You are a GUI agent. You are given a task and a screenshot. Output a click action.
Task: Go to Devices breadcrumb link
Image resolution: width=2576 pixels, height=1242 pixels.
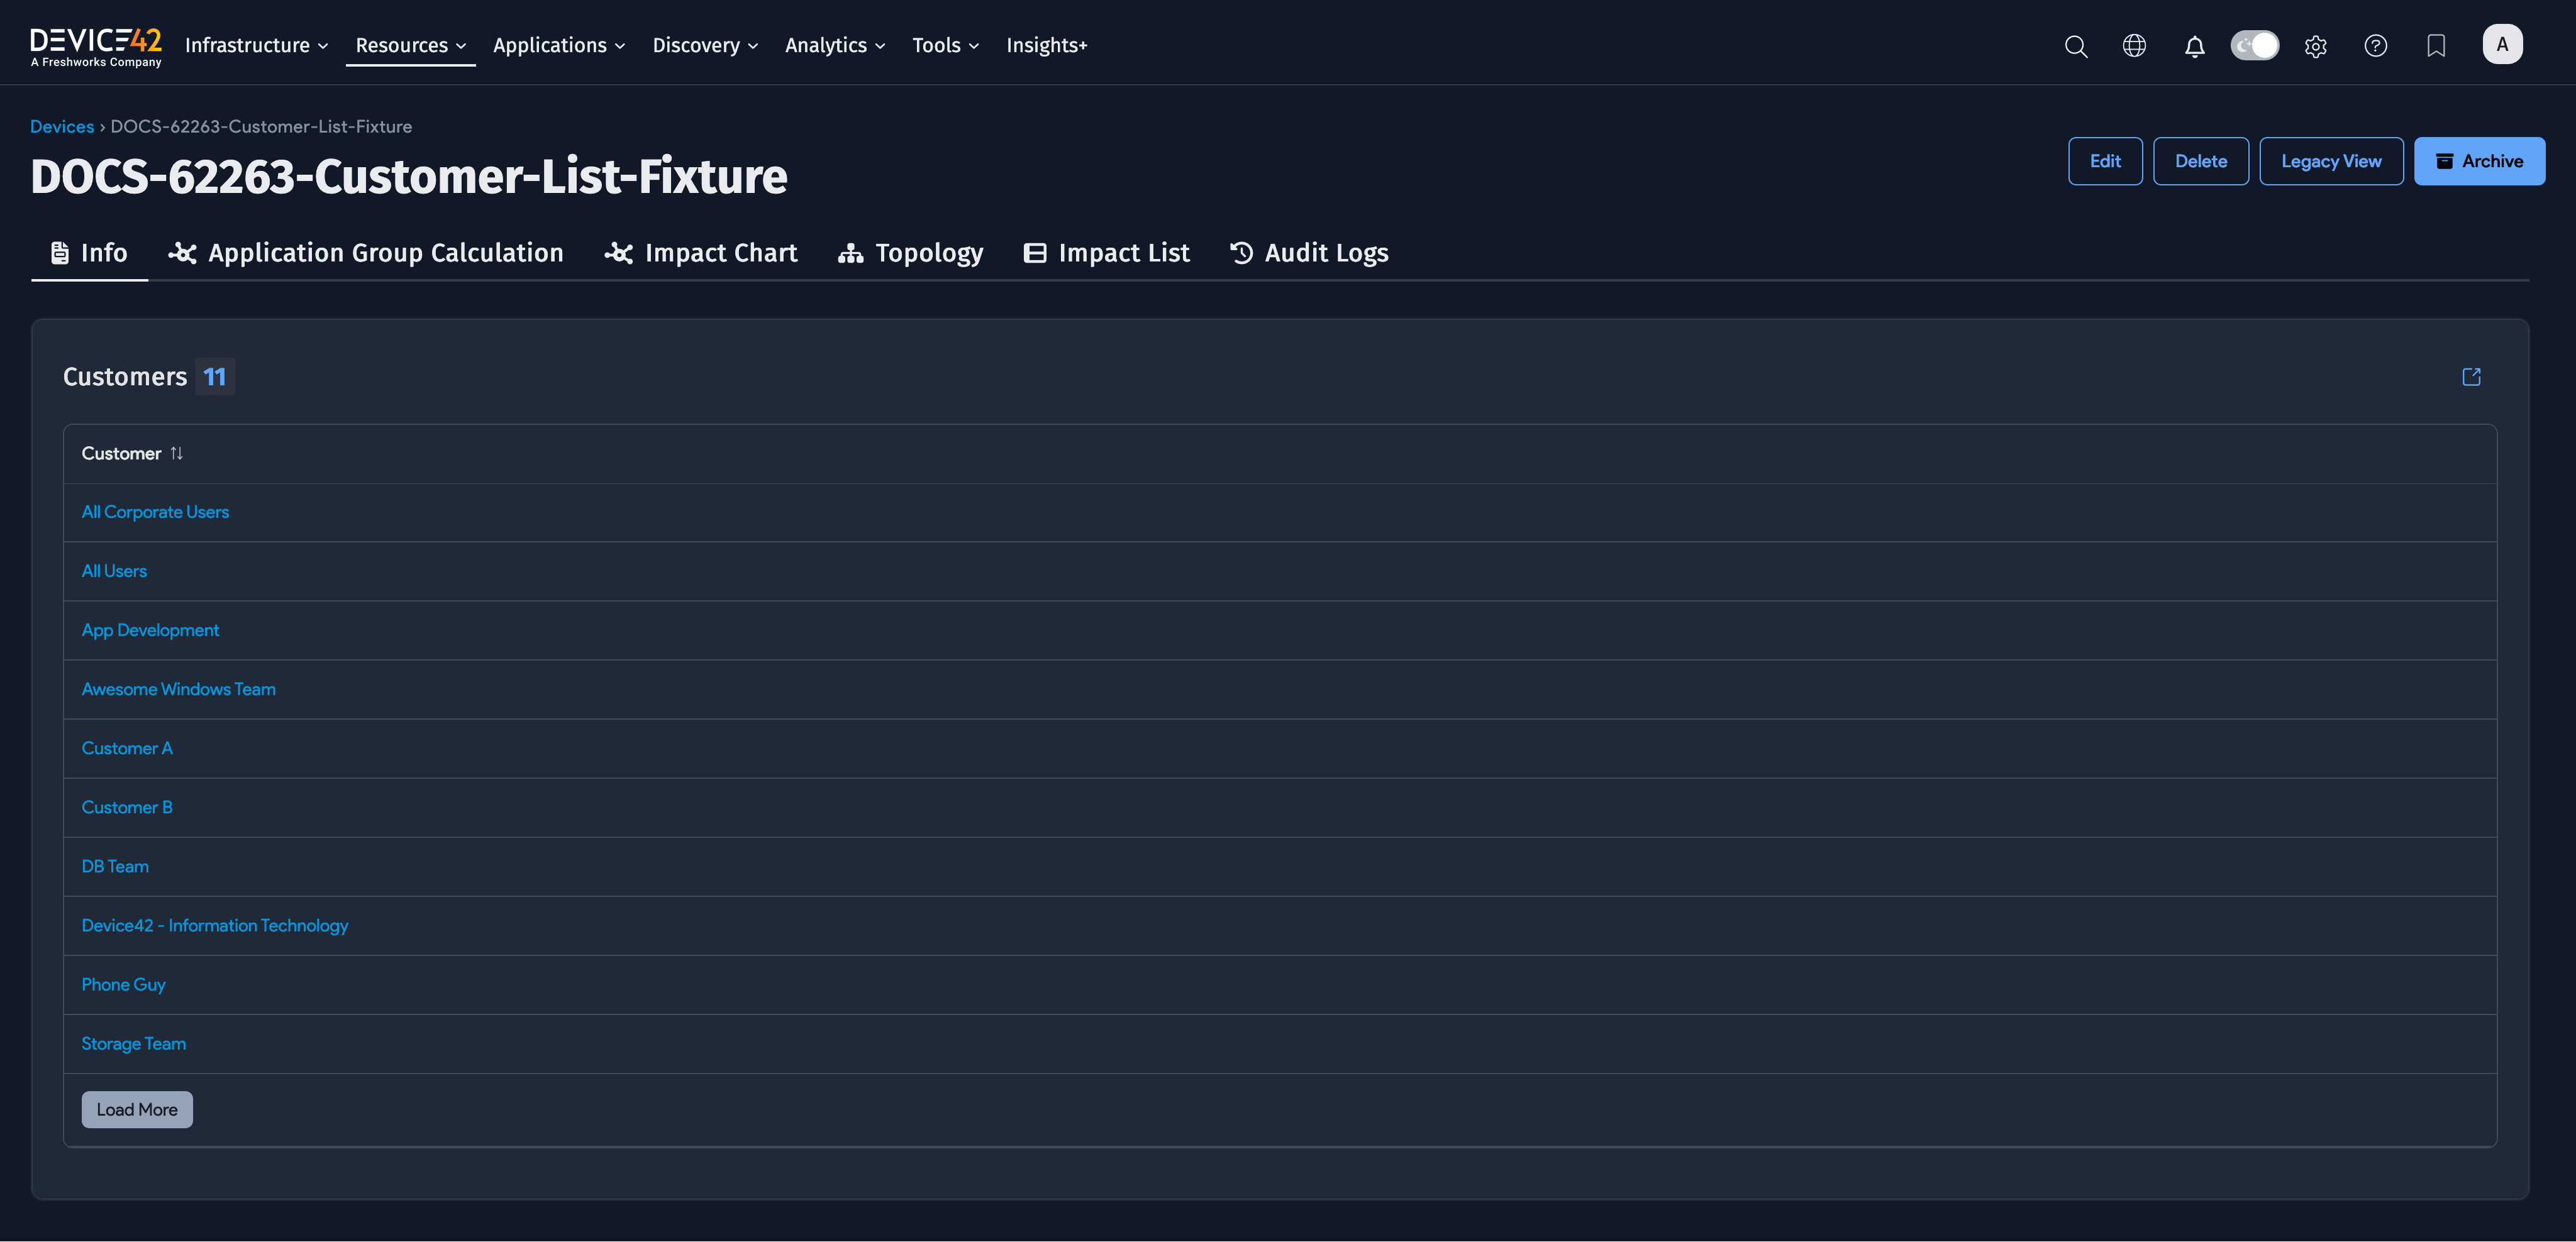point(62,127)
